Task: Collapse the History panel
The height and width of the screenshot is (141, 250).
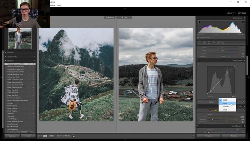Action: [x=5, y=61]
